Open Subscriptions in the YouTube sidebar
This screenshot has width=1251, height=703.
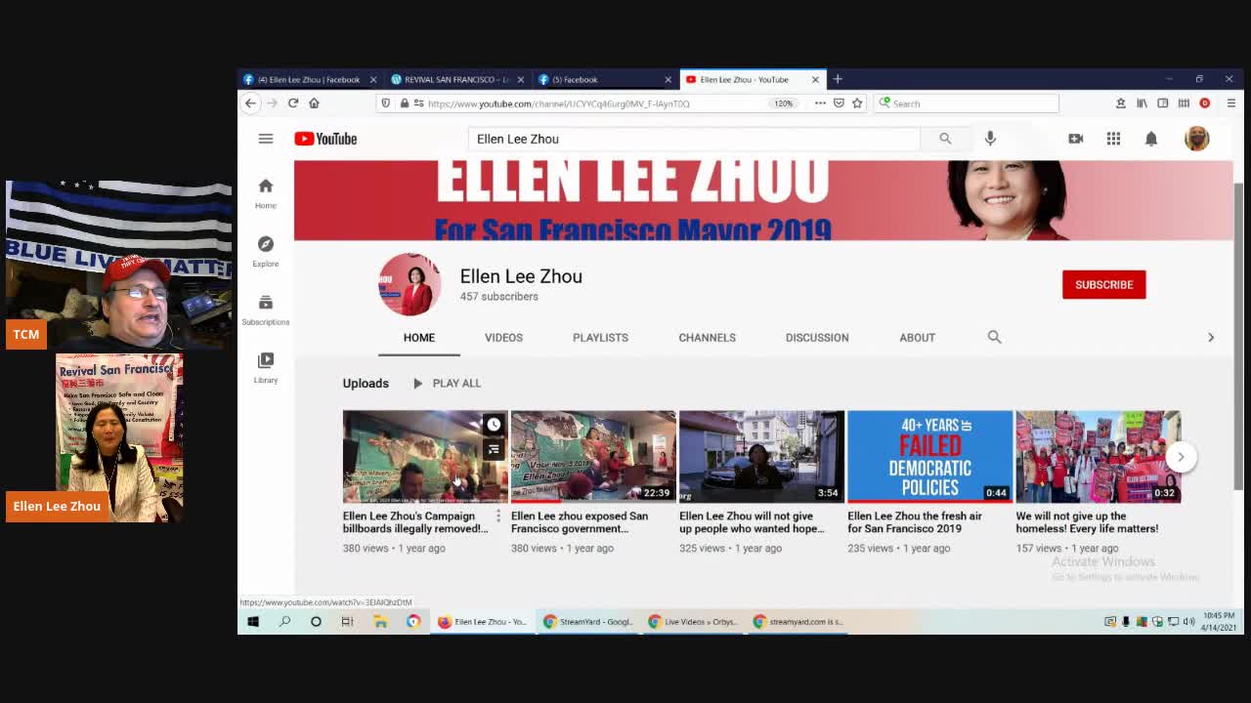pos(266,310)
